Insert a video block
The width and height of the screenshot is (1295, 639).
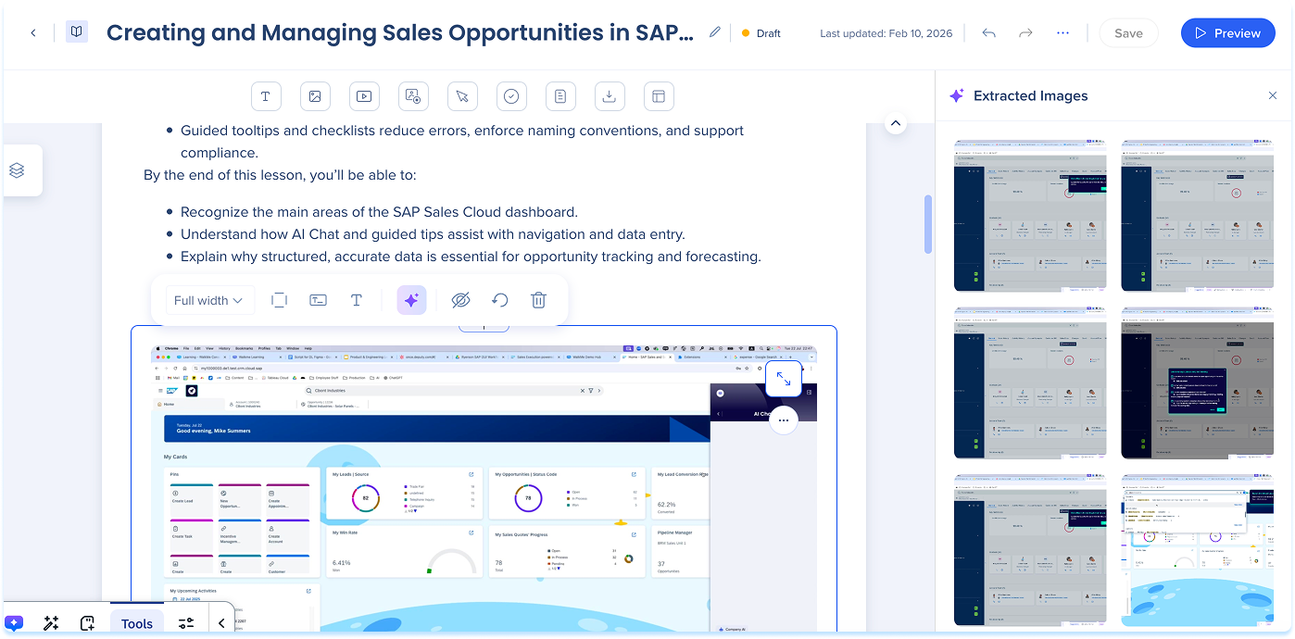tap(364, 96)
